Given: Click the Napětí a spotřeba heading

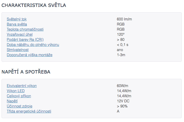Looking at the screenshot, I should (26, 72).
